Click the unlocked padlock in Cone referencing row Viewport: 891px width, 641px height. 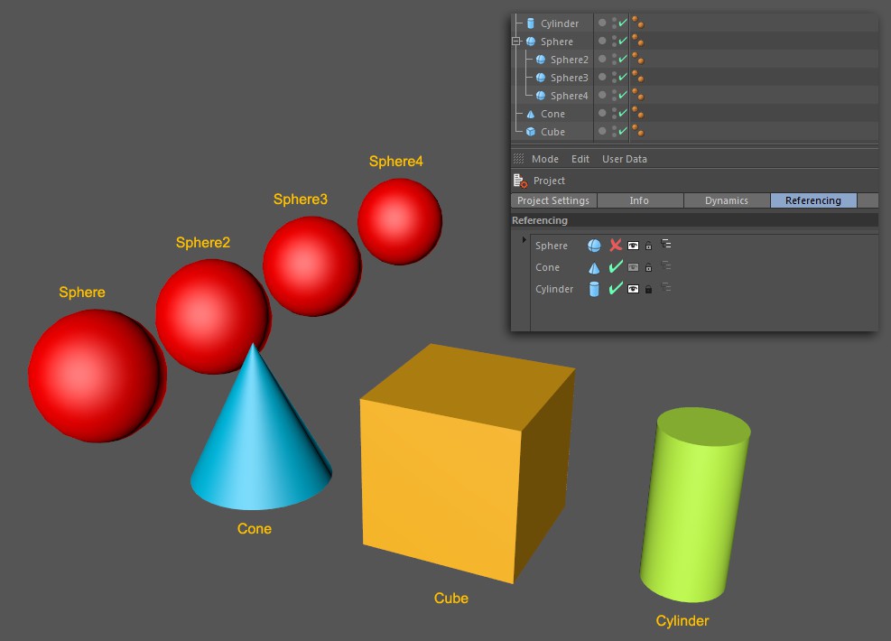coord(648,267)
